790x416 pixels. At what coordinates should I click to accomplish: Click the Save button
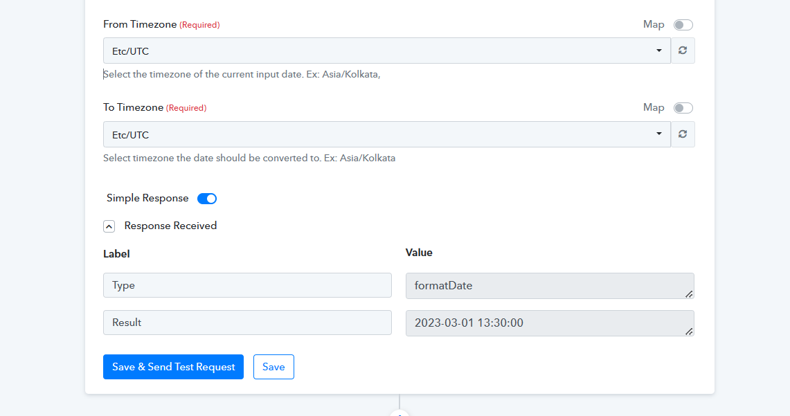pos(273,367)
